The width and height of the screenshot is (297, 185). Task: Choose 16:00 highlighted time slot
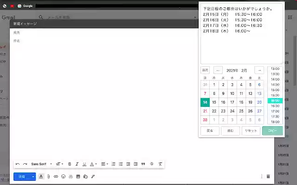[275, 101]
